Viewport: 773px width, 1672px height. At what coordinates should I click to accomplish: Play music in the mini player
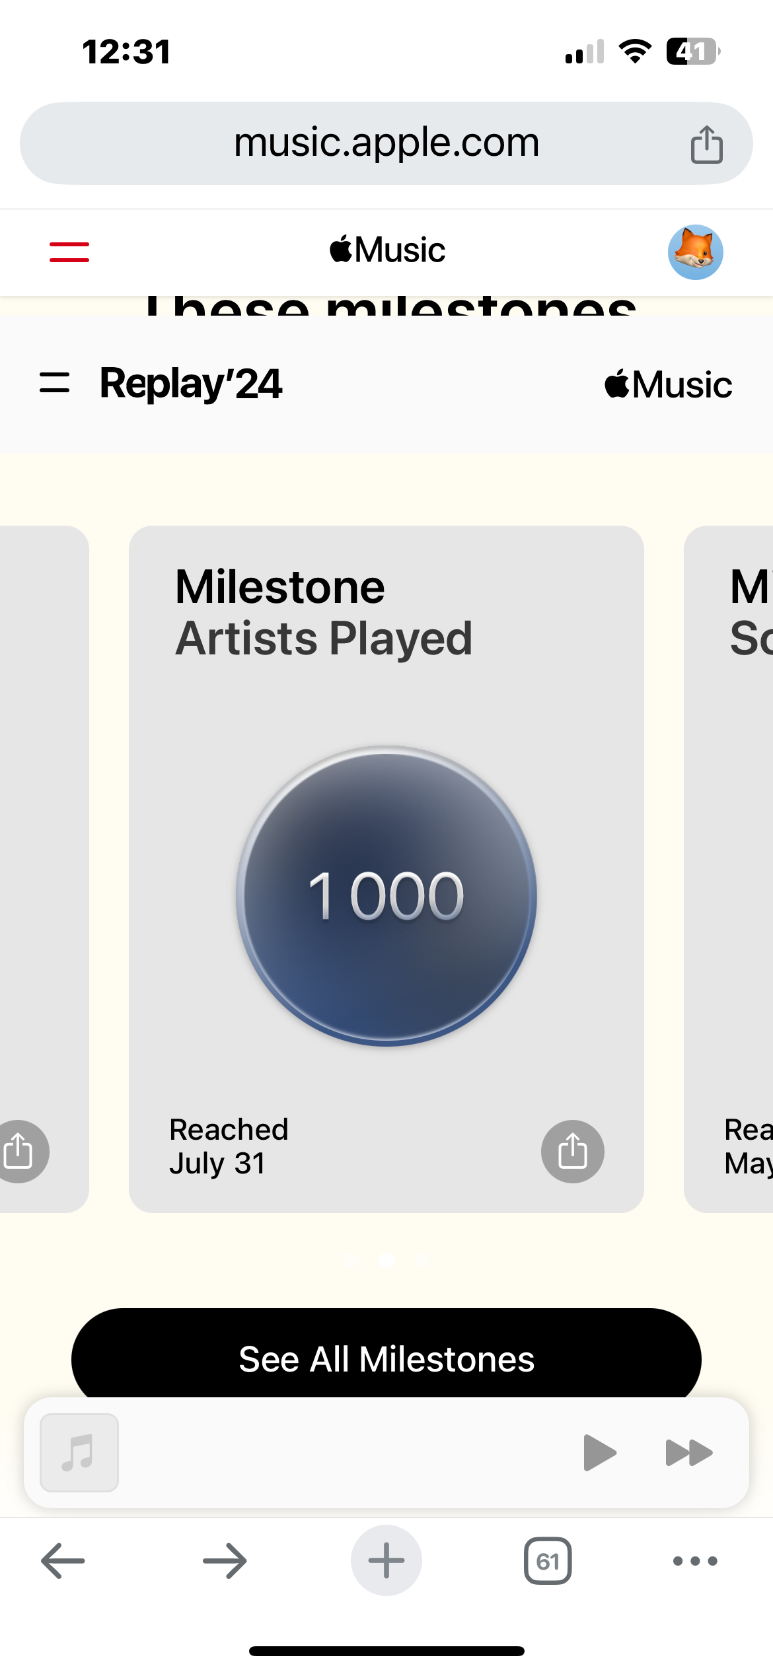599,1453
